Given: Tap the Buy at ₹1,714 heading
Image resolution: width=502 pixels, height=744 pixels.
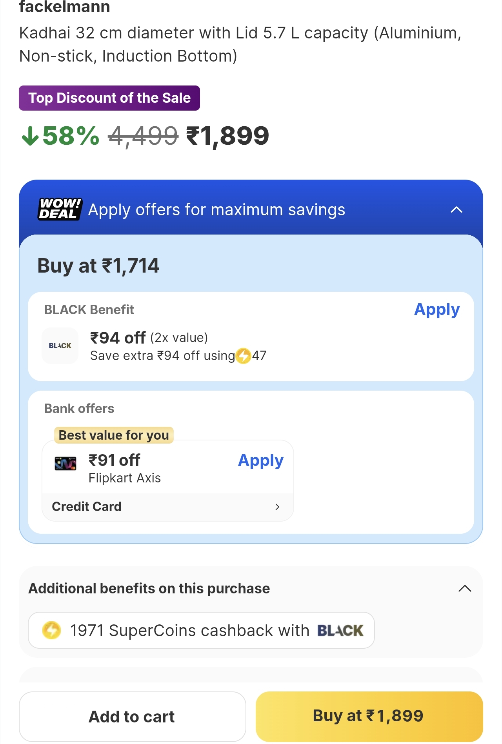Looking at the screenshot, I should coord(98,266).
